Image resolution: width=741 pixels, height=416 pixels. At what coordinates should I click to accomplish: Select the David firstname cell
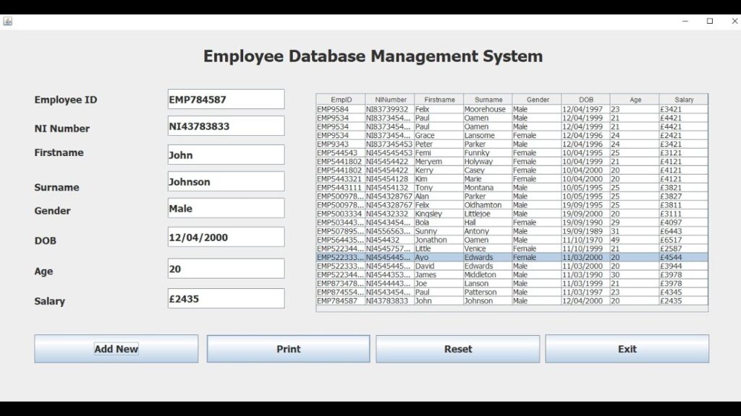click(439, 266)
